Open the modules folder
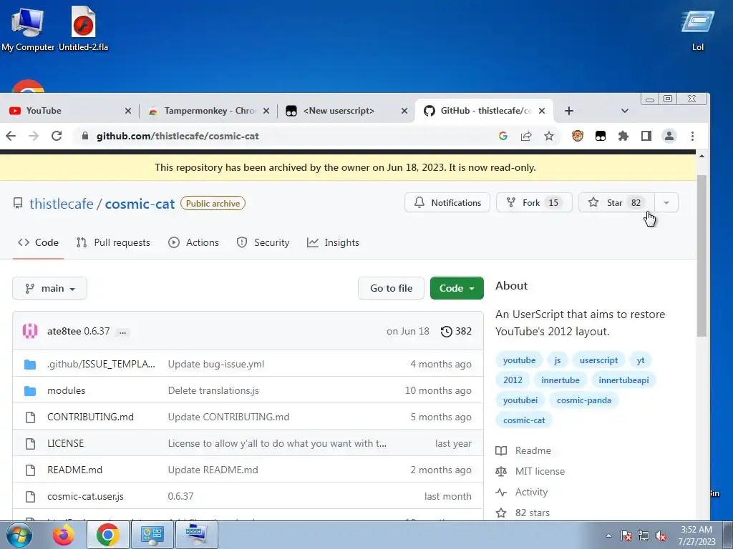Image resolution: width=733 pixels, height=549 pixels. (x=67, y=390)
